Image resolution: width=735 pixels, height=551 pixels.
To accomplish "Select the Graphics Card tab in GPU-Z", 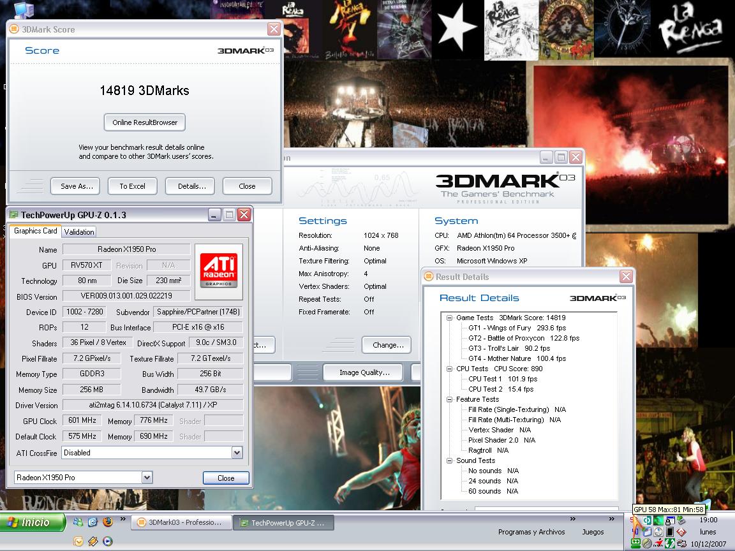I will 35,230.
